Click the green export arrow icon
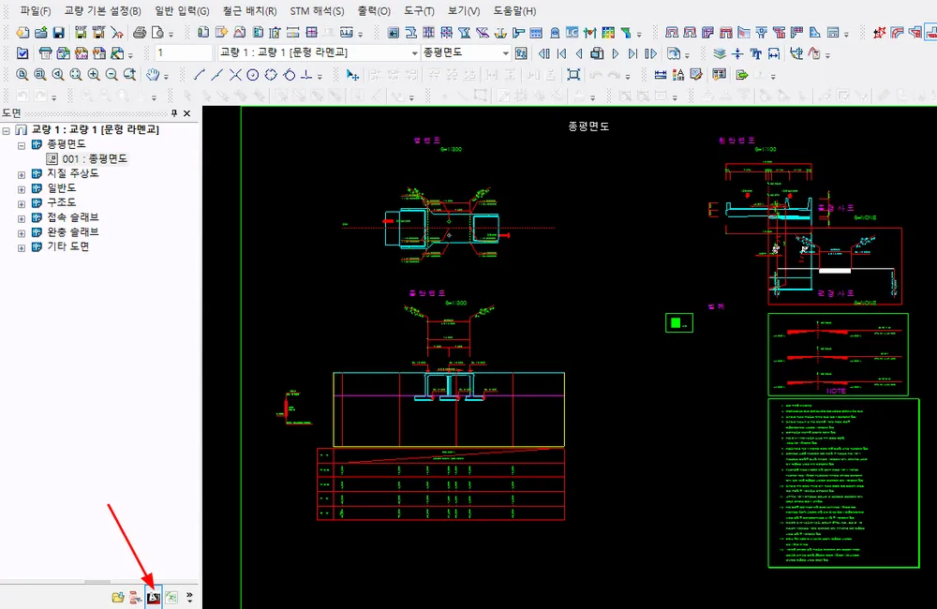 coord(742,75)
